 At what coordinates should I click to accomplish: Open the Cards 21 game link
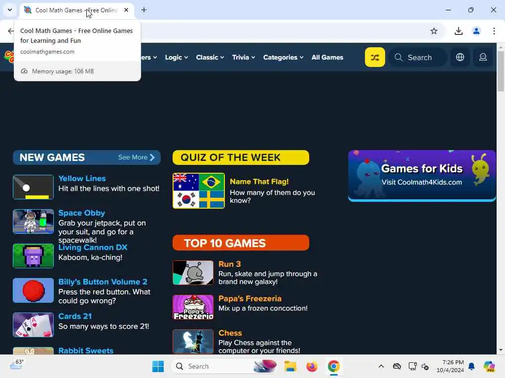point(75,316)
